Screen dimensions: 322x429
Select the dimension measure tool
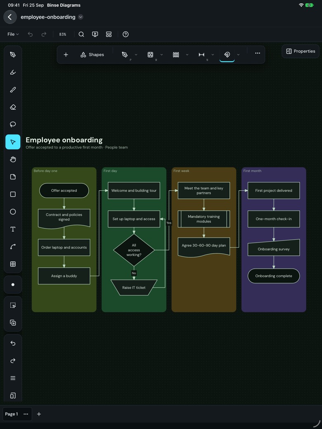[x=201, y=55]
